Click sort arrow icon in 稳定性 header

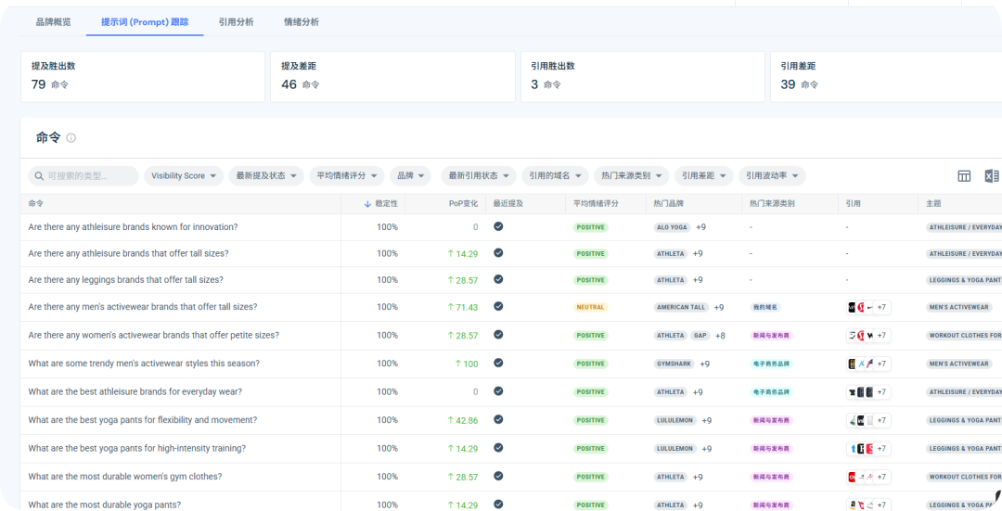click(367, 204)
